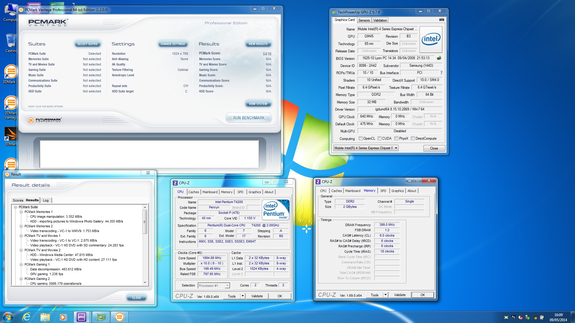Enable the DirectCompute checkbox in GPU-Z

[413, 138]
